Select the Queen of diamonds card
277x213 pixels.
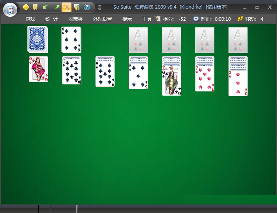[38, 69]
